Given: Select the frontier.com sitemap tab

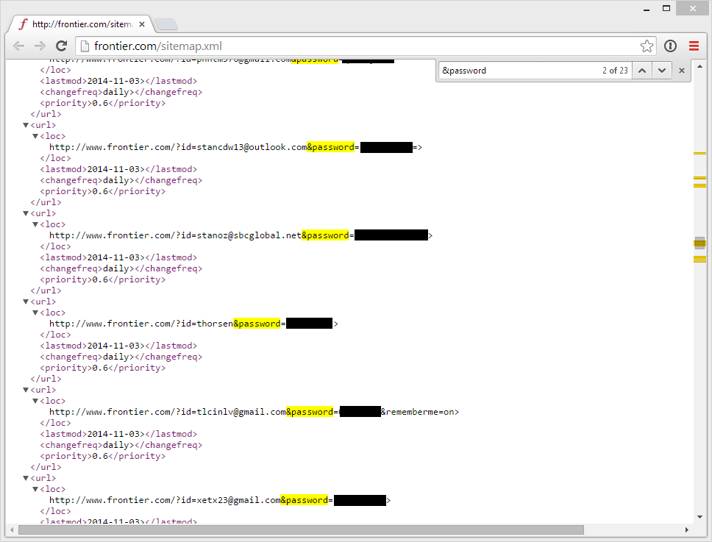Looking at the screenshot, I should (x=82, y=24).
